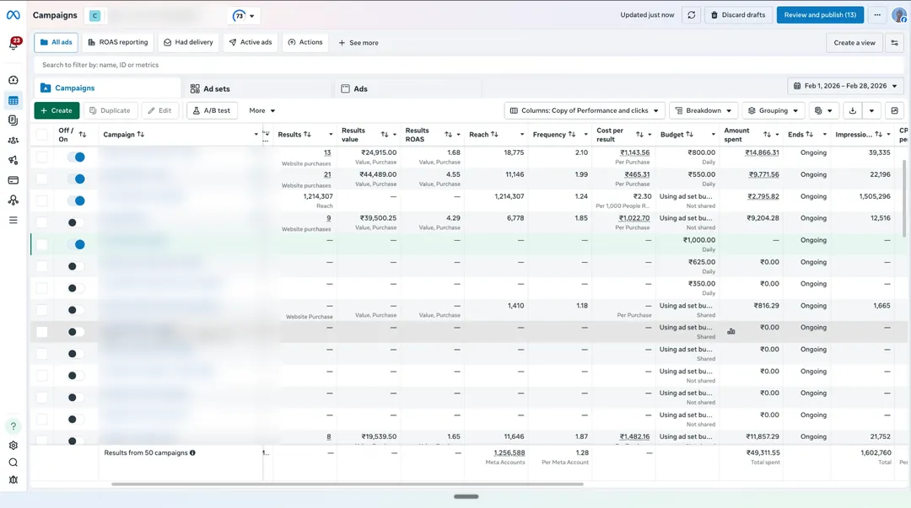Click Discard drafts button
911x508 pixels.
[x=738, y=15]
